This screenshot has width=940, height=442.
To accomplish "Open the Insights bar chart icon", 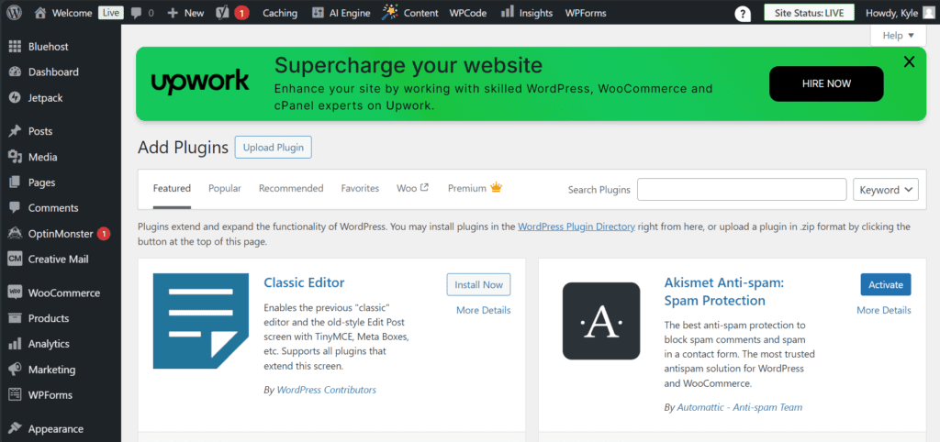I will click(x=507, y=11).
